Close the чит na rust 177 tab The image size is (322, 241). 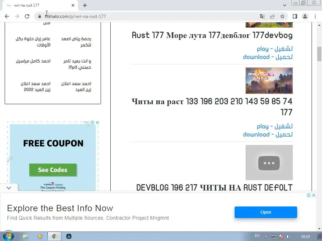tap(73, 5)
